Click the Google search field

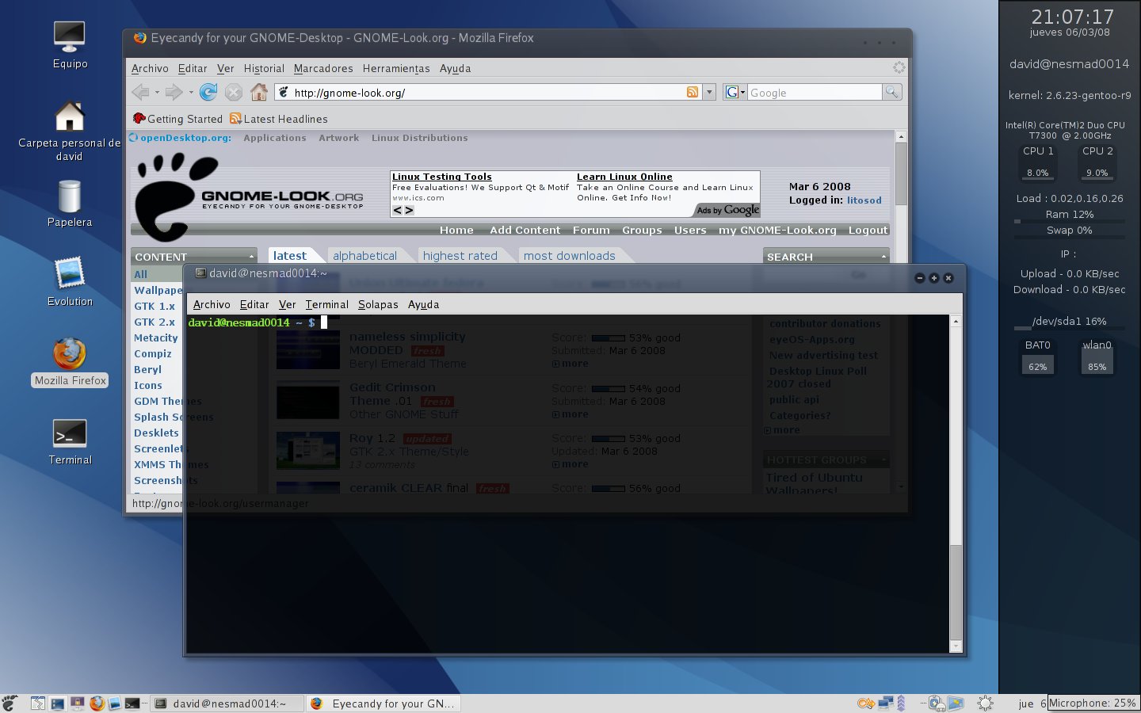point(815,93)
